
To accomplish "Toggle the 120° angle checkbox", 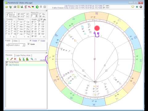I will (x=39, y=24).
